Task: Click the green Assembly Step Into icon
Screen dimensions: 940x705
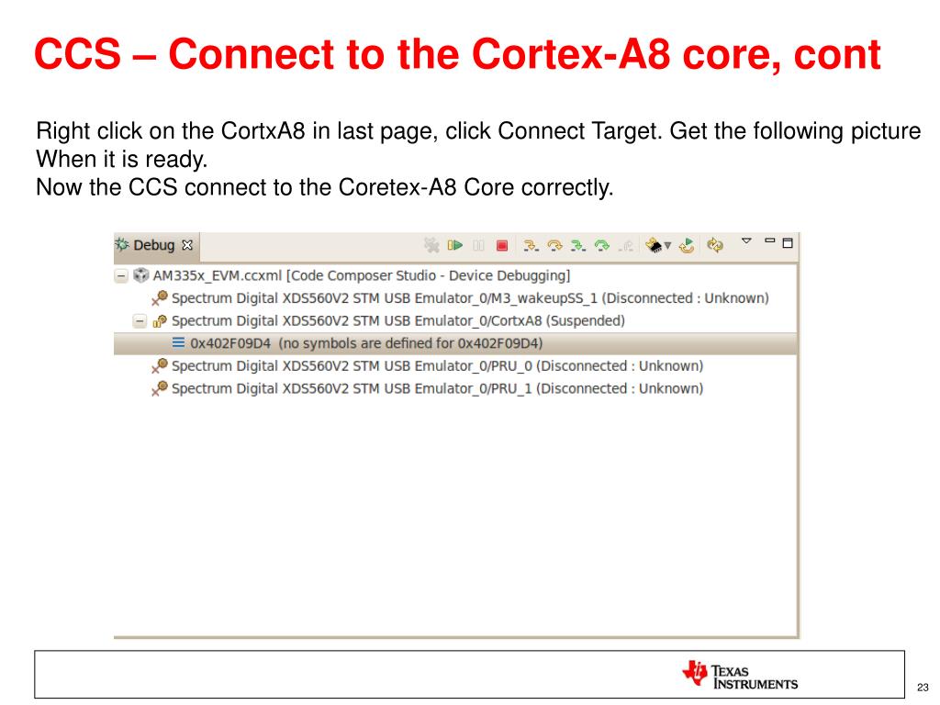Action: [x=578, y=245]
